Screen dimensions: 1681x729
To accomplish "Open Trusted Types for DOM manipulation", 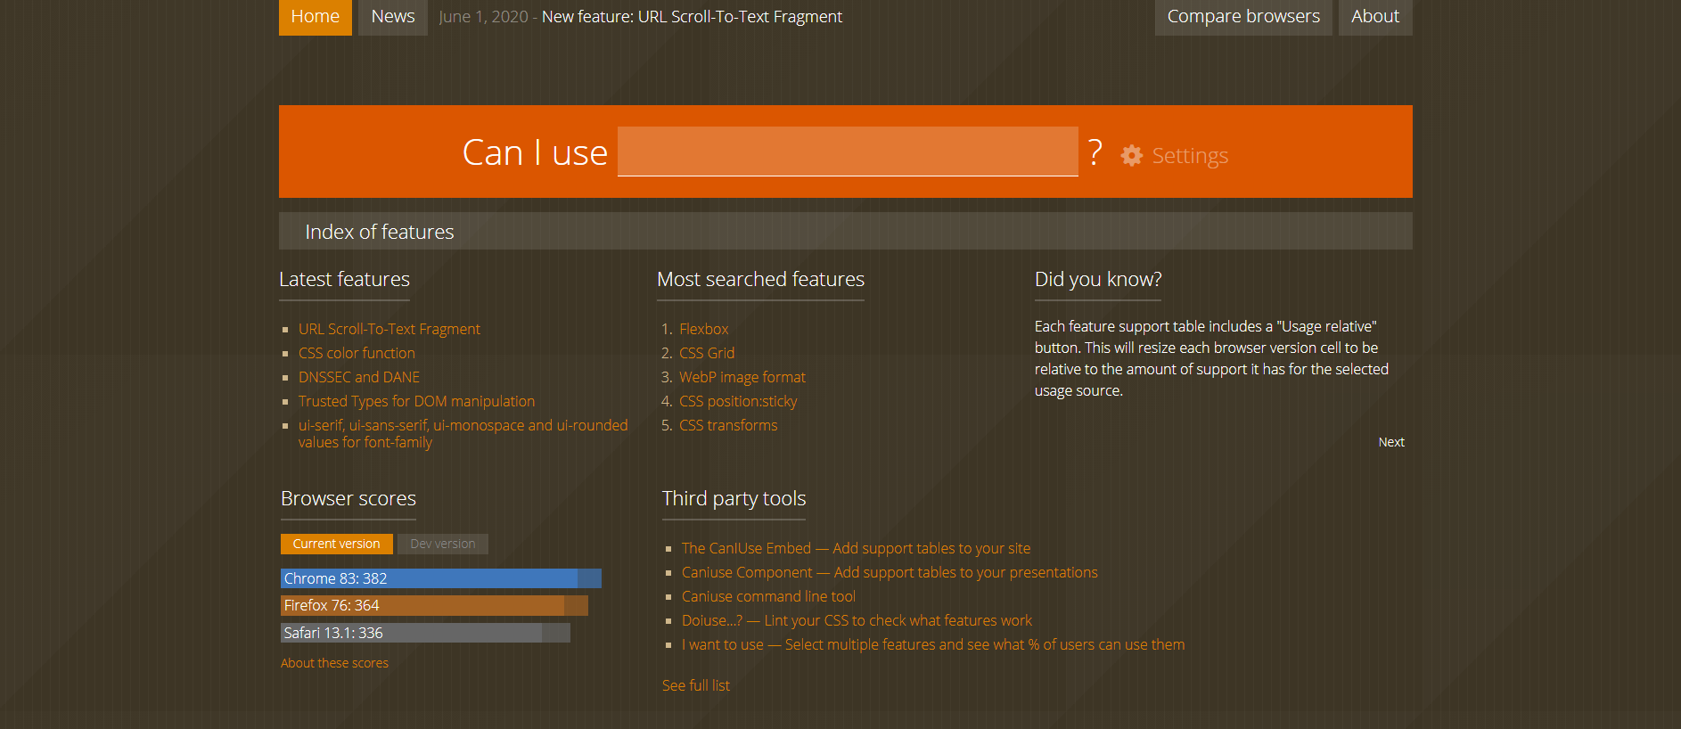I will pyautogui.click(x=416, y=401).
